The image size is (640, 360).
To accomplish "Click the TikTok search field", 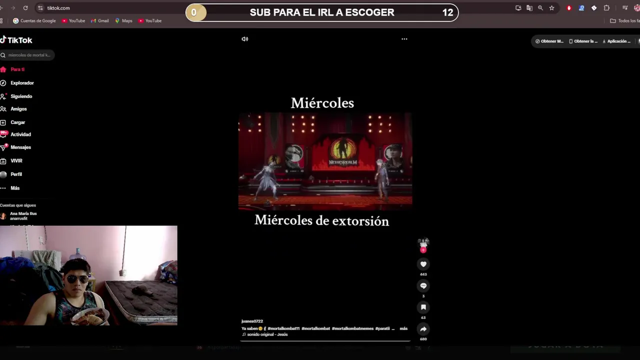I will click(x=27, y=55).
